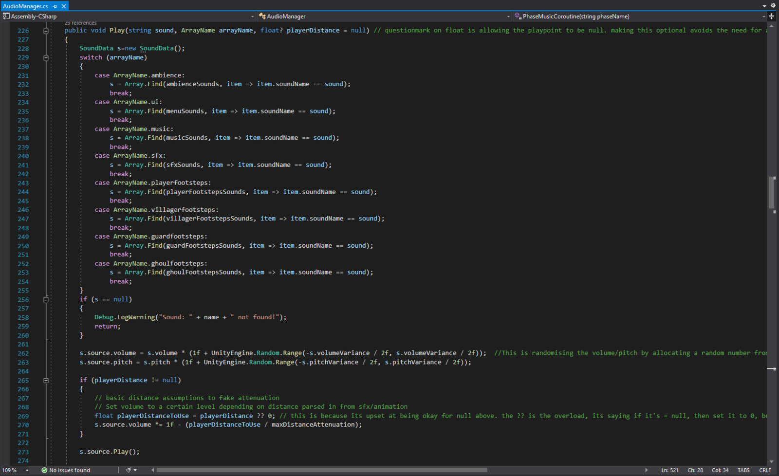Click 'SoundData' type on line 228
Viewport: 779px width, 476px height.
(x=96, y=49)
